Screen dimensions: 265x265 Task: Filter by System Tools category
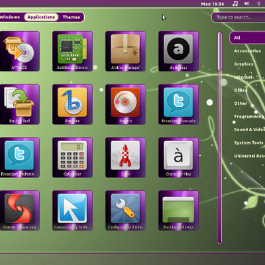point(248,142)
